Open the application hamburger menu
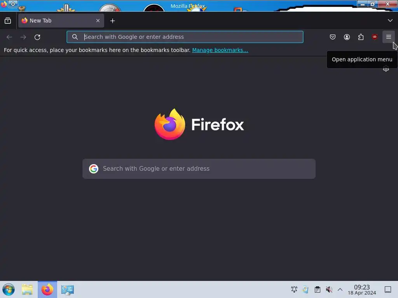The width and height of the screenshot is (398, 298). pyautogui.click(x=389, y=37)
